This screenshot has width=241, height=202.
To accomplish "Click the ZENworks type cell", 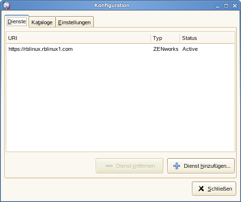I will pos(166,49).
